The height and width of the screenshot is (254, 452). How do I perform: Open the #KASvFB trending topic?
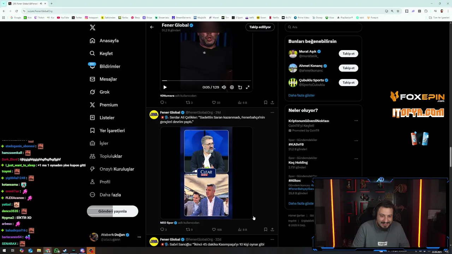click(x=296, y=144)
